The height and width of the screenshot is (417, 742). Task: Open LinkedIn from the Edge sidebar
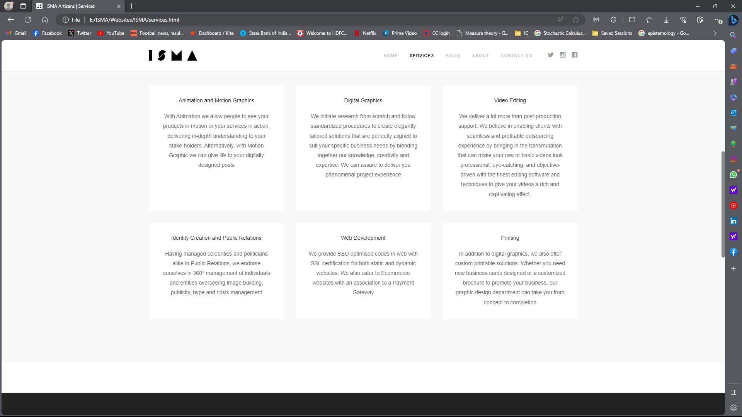tap(733, 221)
